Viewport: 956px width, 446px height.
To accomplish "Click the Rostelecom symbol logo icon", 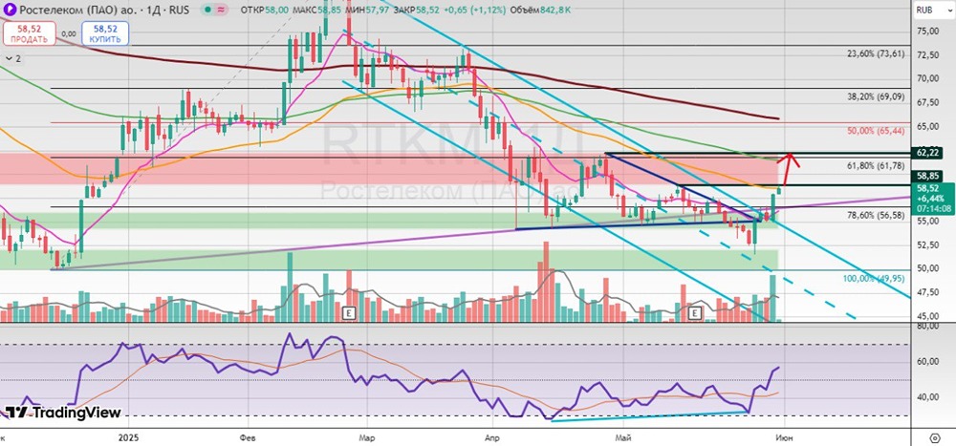I will pyautogui.click(x=8, y=11).
